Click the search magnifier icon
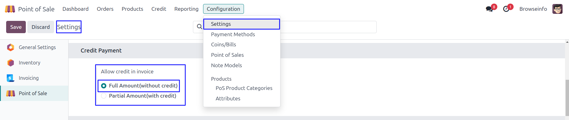Image resolution: width=569 pixels, height=120 pixels. click(200, 27)
